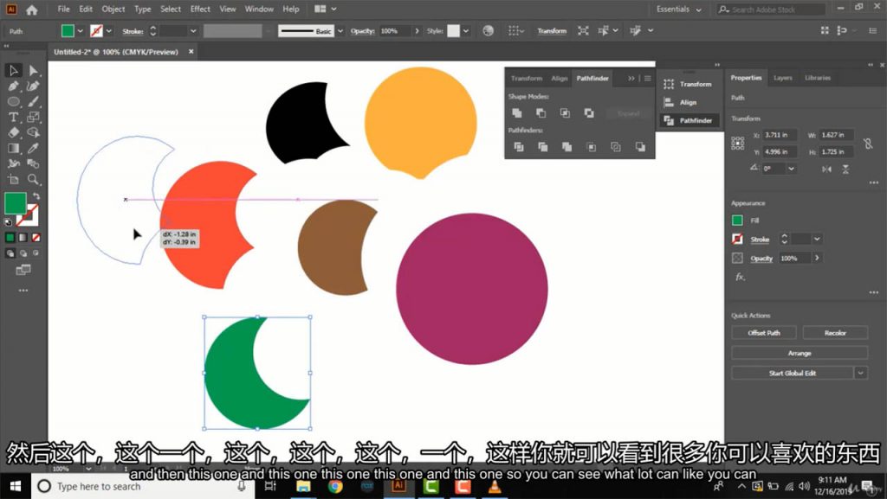
Task: Enable Draw Behind mode
Action: point(23,253)
